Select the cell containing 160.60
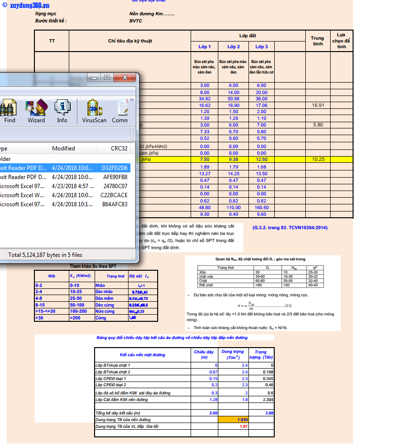419x445 pixels. pos(261,208)
